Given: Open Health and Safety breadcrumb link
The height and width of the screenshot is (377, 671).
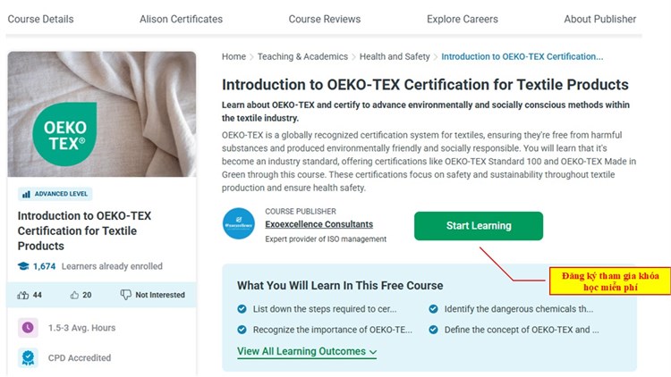Looking at the screenshot, I should pos(395,57).
